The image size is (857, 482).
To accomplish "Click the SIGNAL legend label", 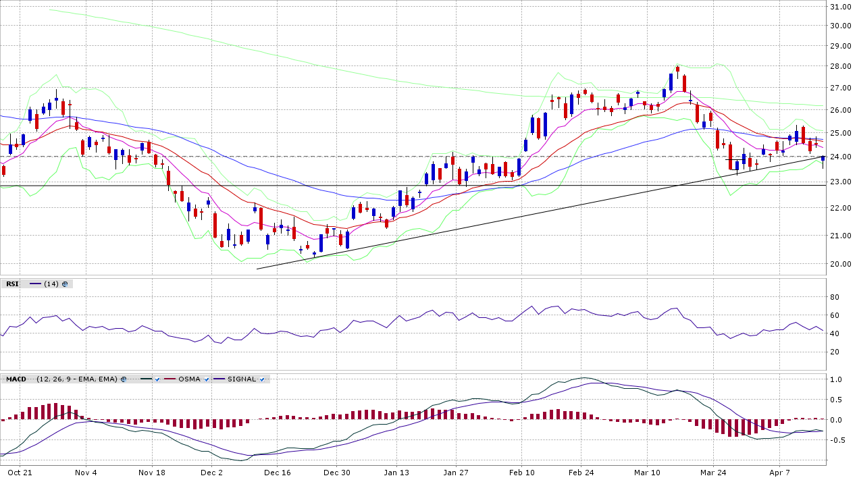I will 241,379.
